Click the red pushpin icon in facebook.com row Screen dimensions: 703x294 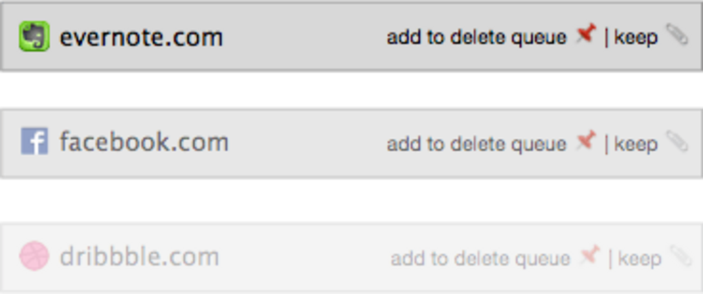(x=586, y=140)
